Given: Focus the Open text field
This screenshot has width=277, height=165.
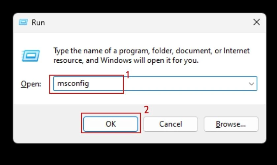Looking at the screenshot, I should tap(155, 83).
